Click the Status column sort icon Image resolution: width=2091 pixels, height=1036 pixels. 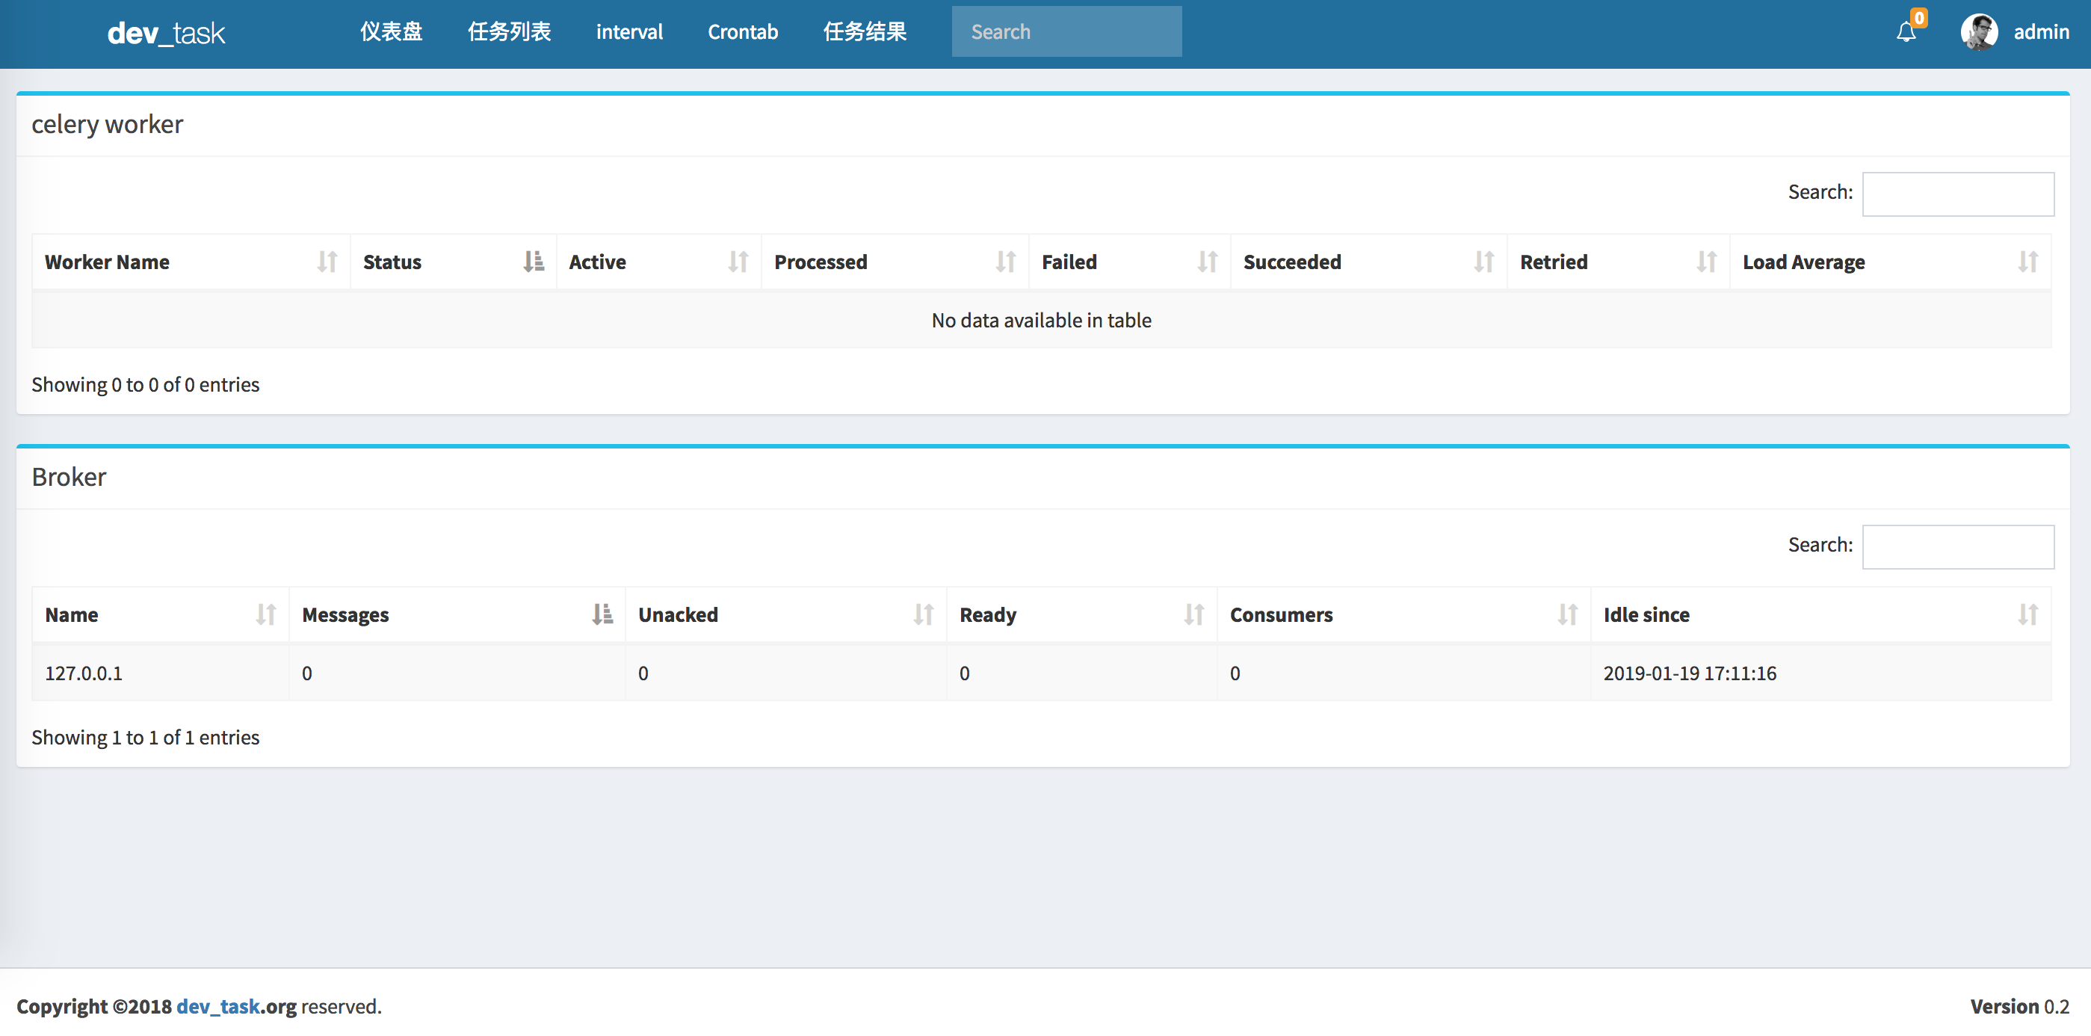(534, 262)
